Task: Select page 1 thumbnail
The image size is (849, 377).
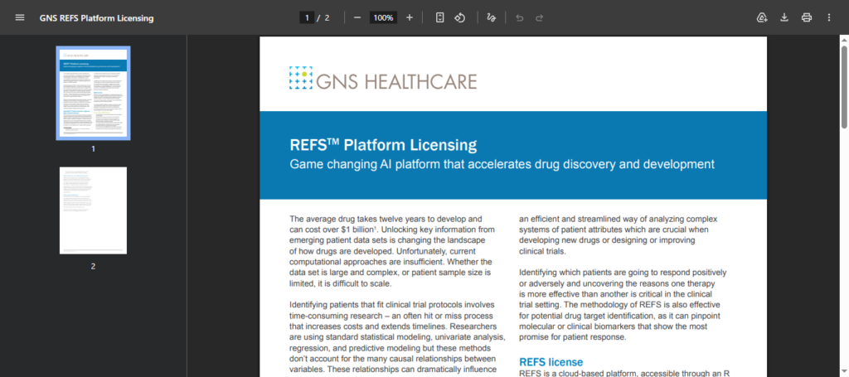Action: pyautogui.click(x=93, y=93)
